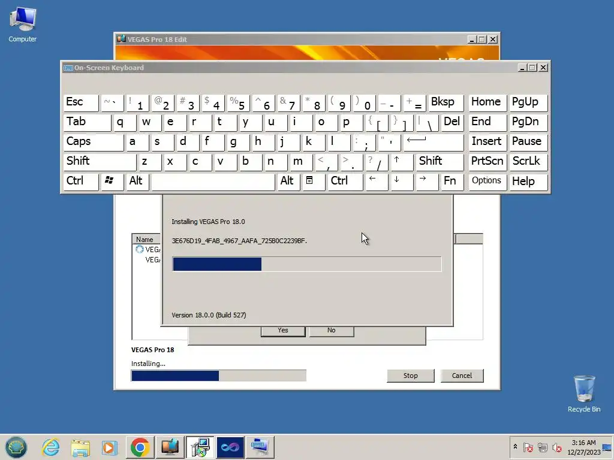Tap the letter m key
The width and height of the screenshot is (614, 460).
(x=301, y=162)
